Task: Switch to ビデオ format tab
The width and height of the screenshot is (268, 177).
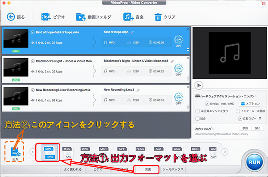Action: 98,169
